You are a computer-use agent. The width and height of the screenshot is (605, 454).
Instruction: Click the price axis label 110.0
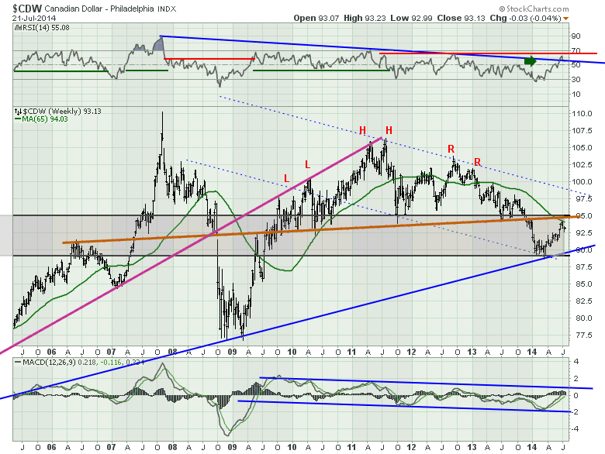coord(582,114)
